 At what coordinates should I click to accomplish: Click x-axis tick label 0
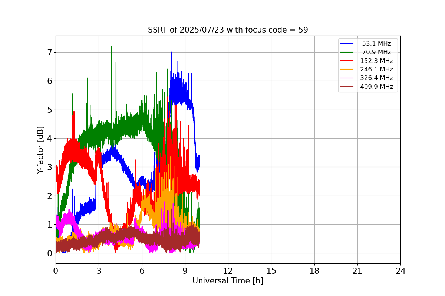[x=56, y=271]
